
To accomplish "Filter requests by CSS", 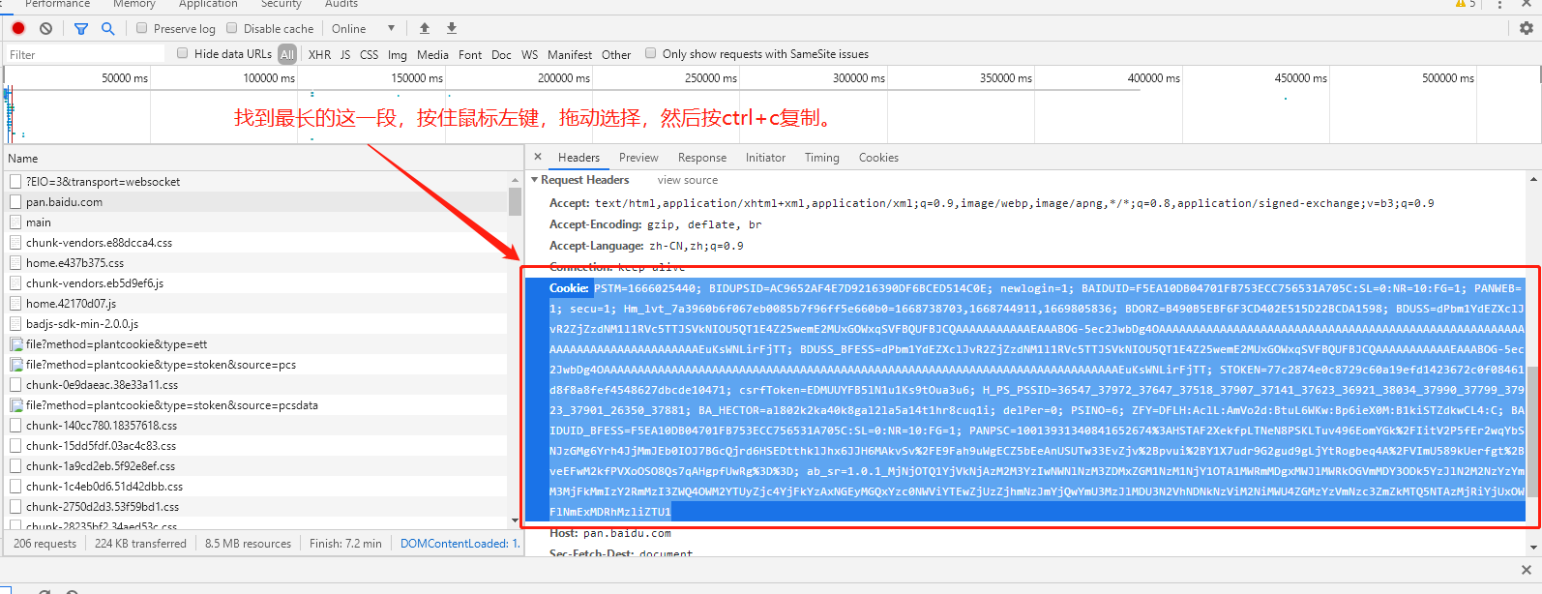I will 370,54.
